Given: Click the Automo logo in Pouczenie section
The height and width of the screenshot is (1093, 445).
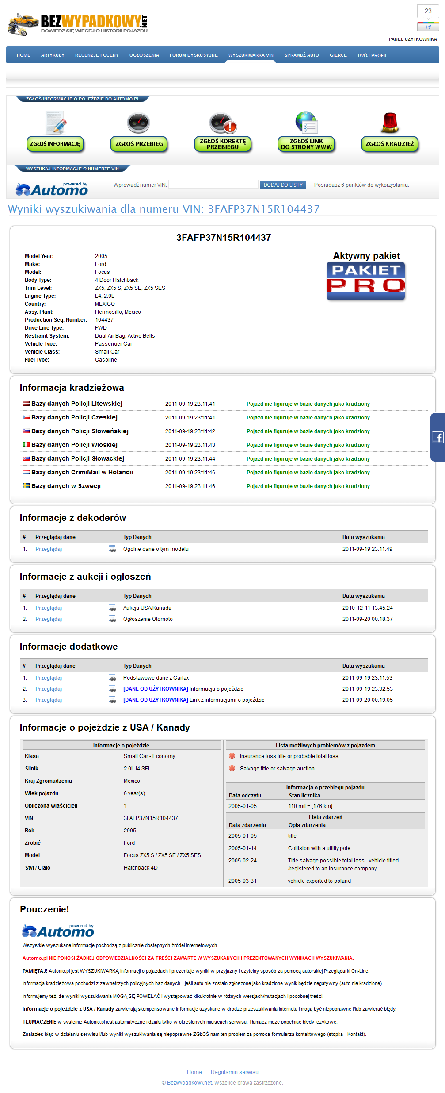Looking at the screenshot, I should pos(58,931).
